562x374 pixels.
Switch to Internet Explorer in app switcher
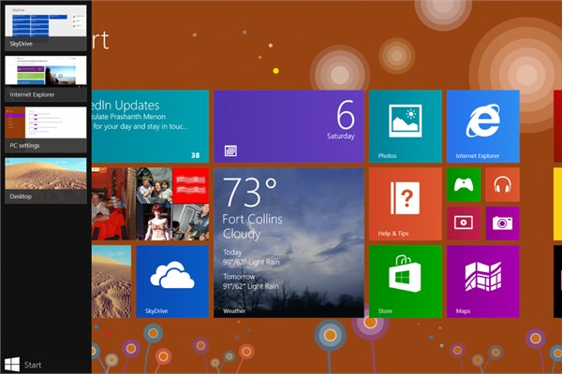pyautogui.click(x=46, y=79)
